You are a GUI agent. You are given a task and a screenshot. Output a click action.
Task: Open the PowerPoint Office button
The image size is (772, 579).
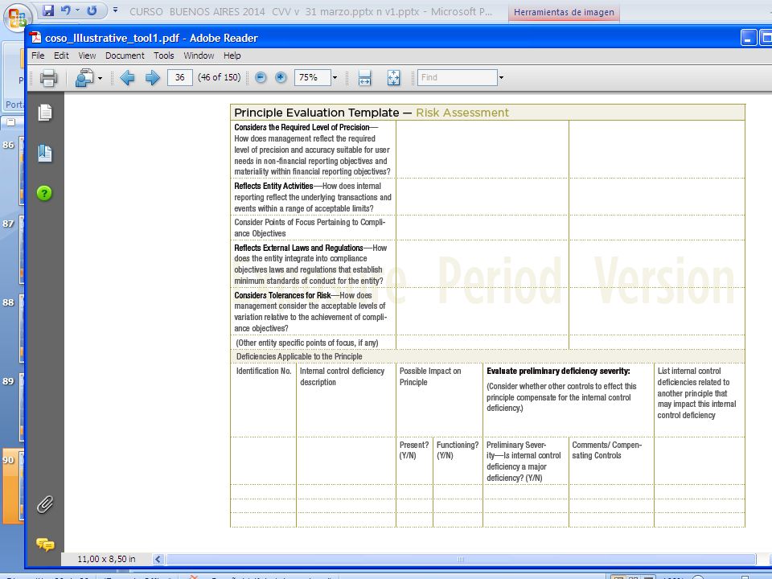point(17,18)
